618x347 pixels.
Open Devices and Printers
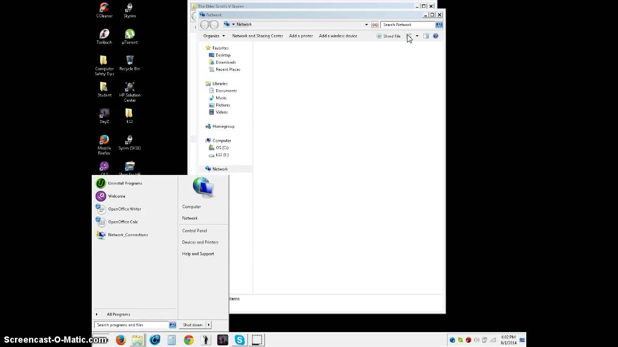(x=200, y=242)
